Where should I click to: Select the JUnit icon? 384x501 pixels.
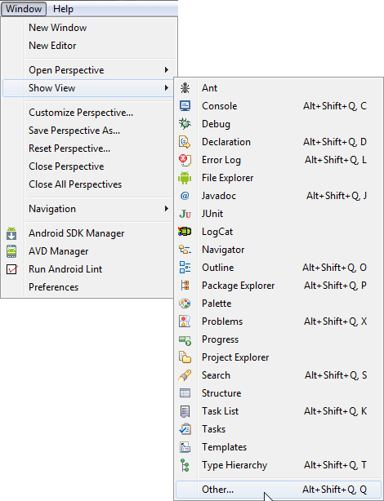185,214
